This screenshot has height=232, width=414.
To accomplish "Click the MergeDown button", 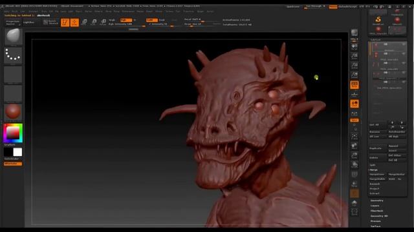I will coord(378,175).
